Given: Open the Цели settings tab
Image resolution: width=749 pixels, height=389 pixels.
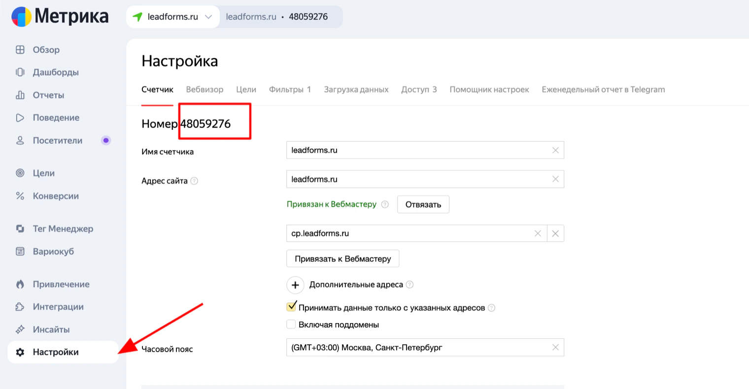Looking at the screenshot, I should 246,90.
